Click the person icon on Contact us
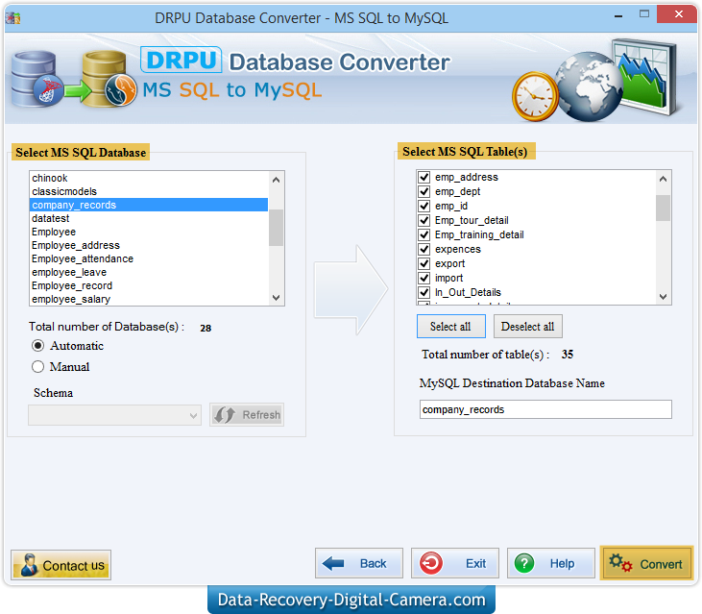Screen dimensions: 702x614 point(30,565)
